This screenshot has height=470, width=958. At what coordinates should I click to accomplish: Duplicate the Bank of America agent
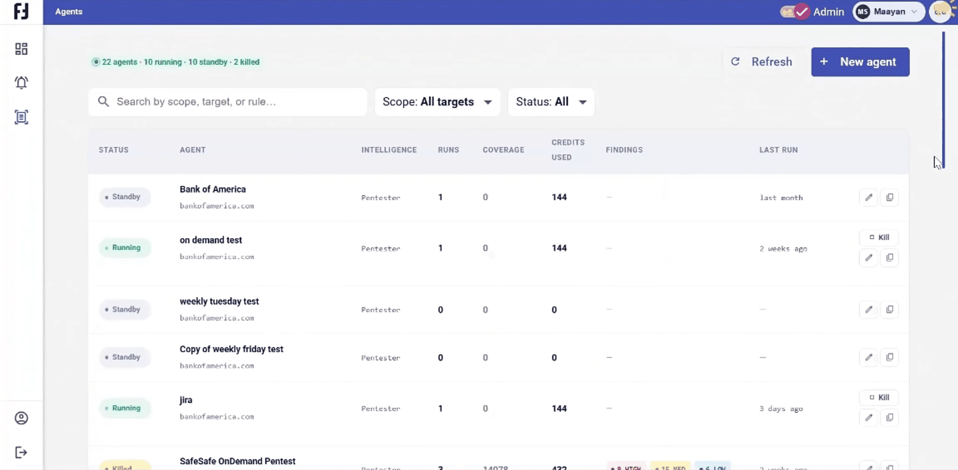point(889,197)
